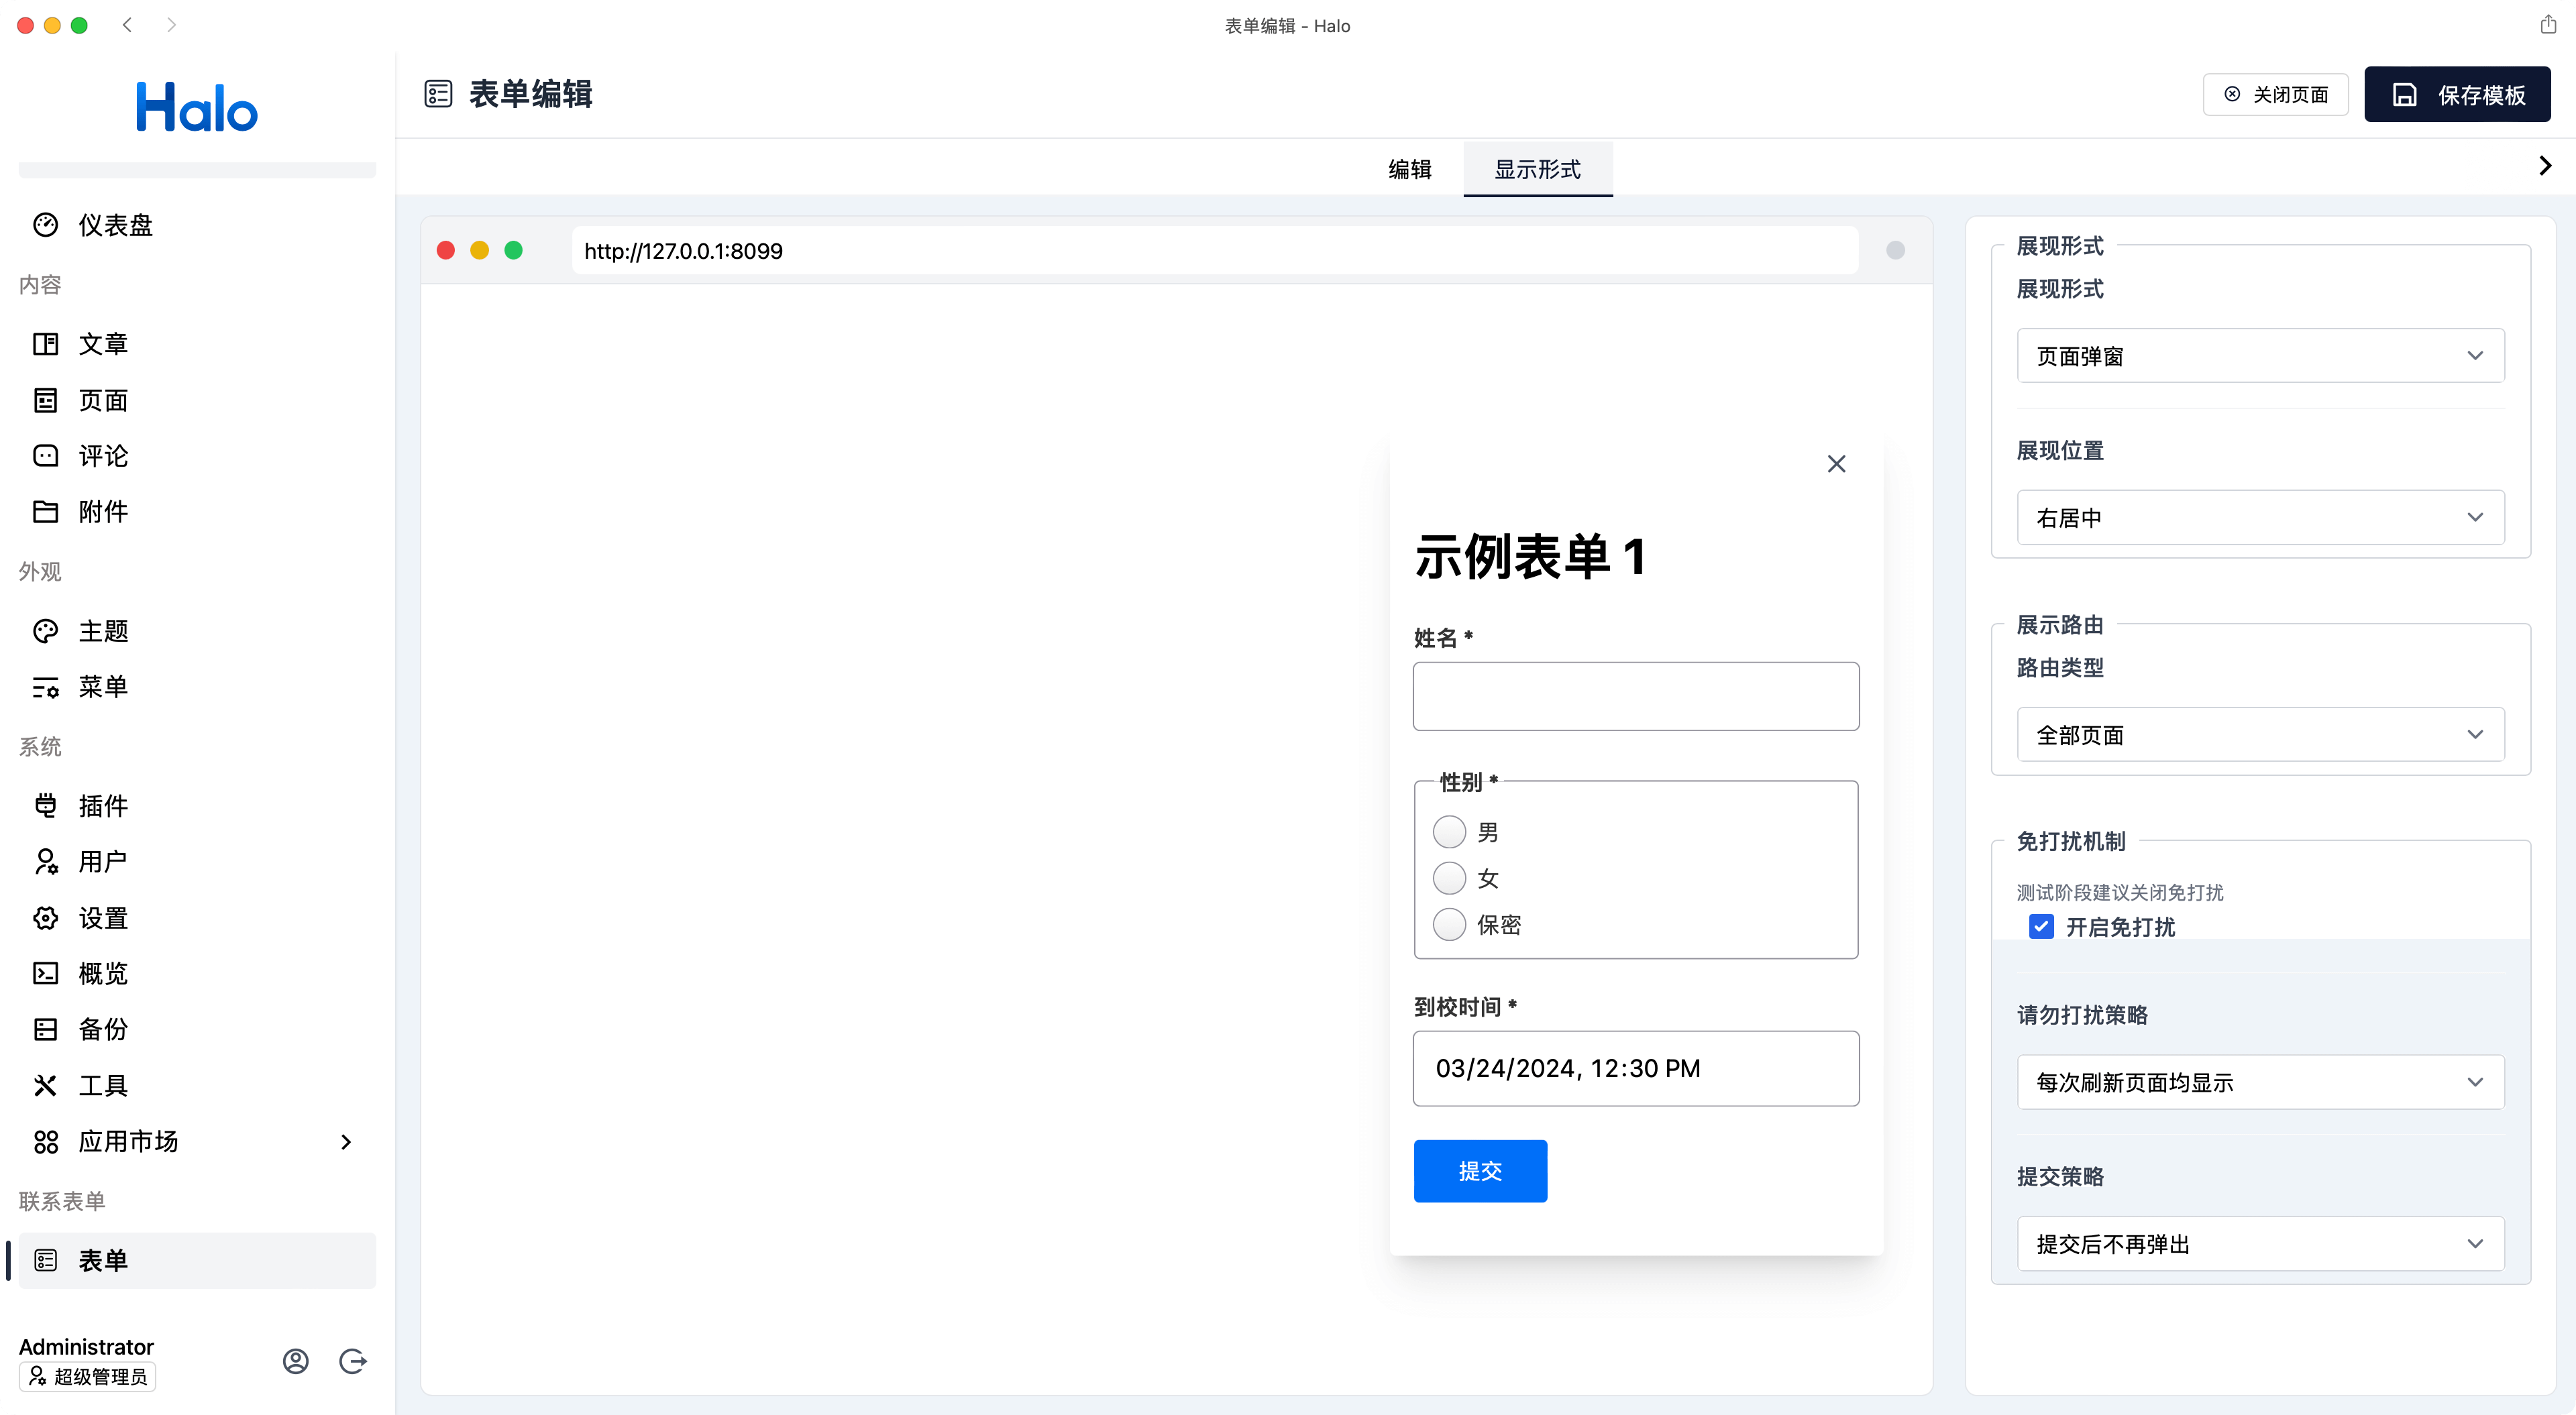Click the 姓名 text input field

click(x=1636, y=696)
